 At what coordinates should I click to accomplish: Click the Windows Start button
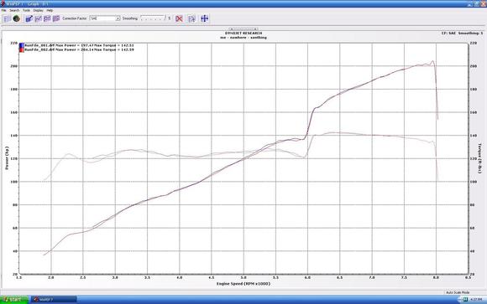pos(14,300)
